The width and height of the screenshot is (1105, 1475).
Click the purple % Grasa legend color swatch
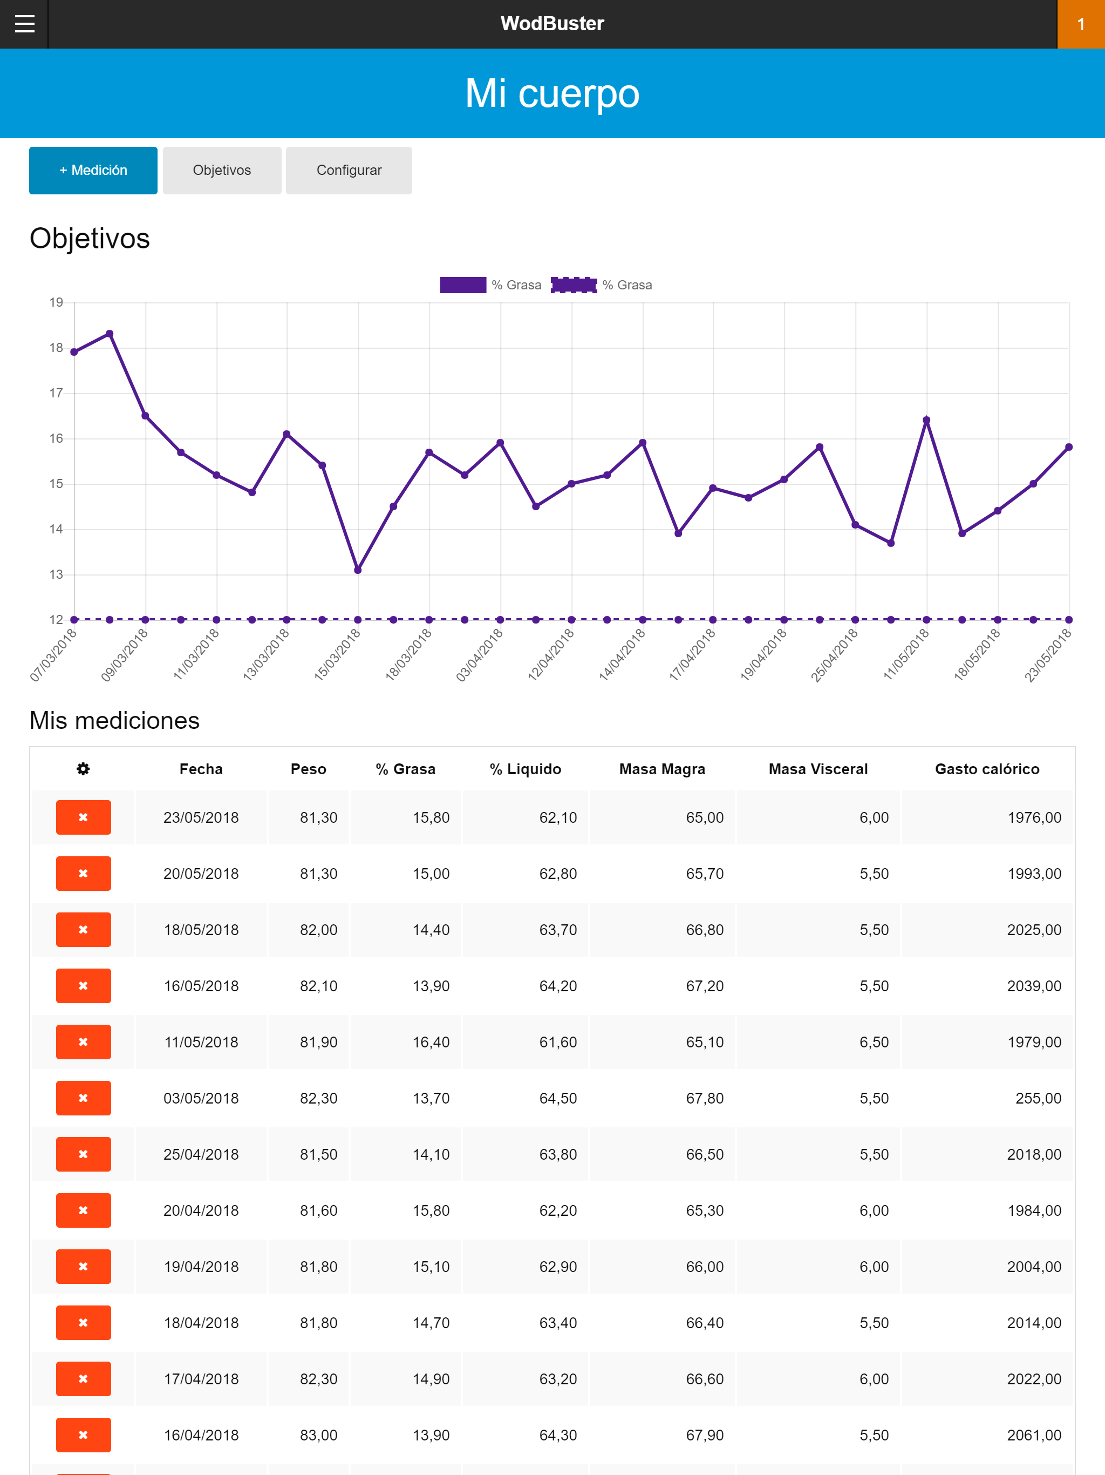[463, 285]
